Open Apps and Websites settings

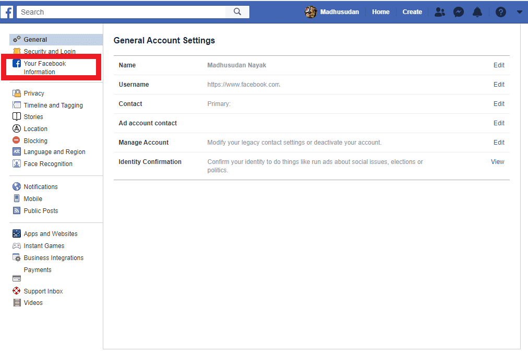[x=51, y=233]
